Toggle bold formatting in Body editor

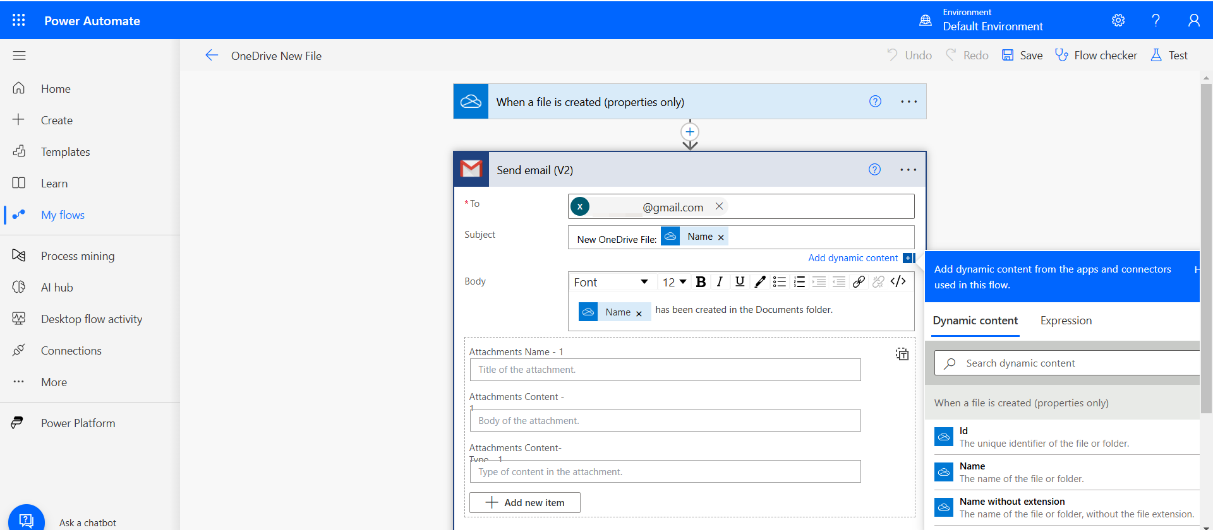tap(700, 282)
